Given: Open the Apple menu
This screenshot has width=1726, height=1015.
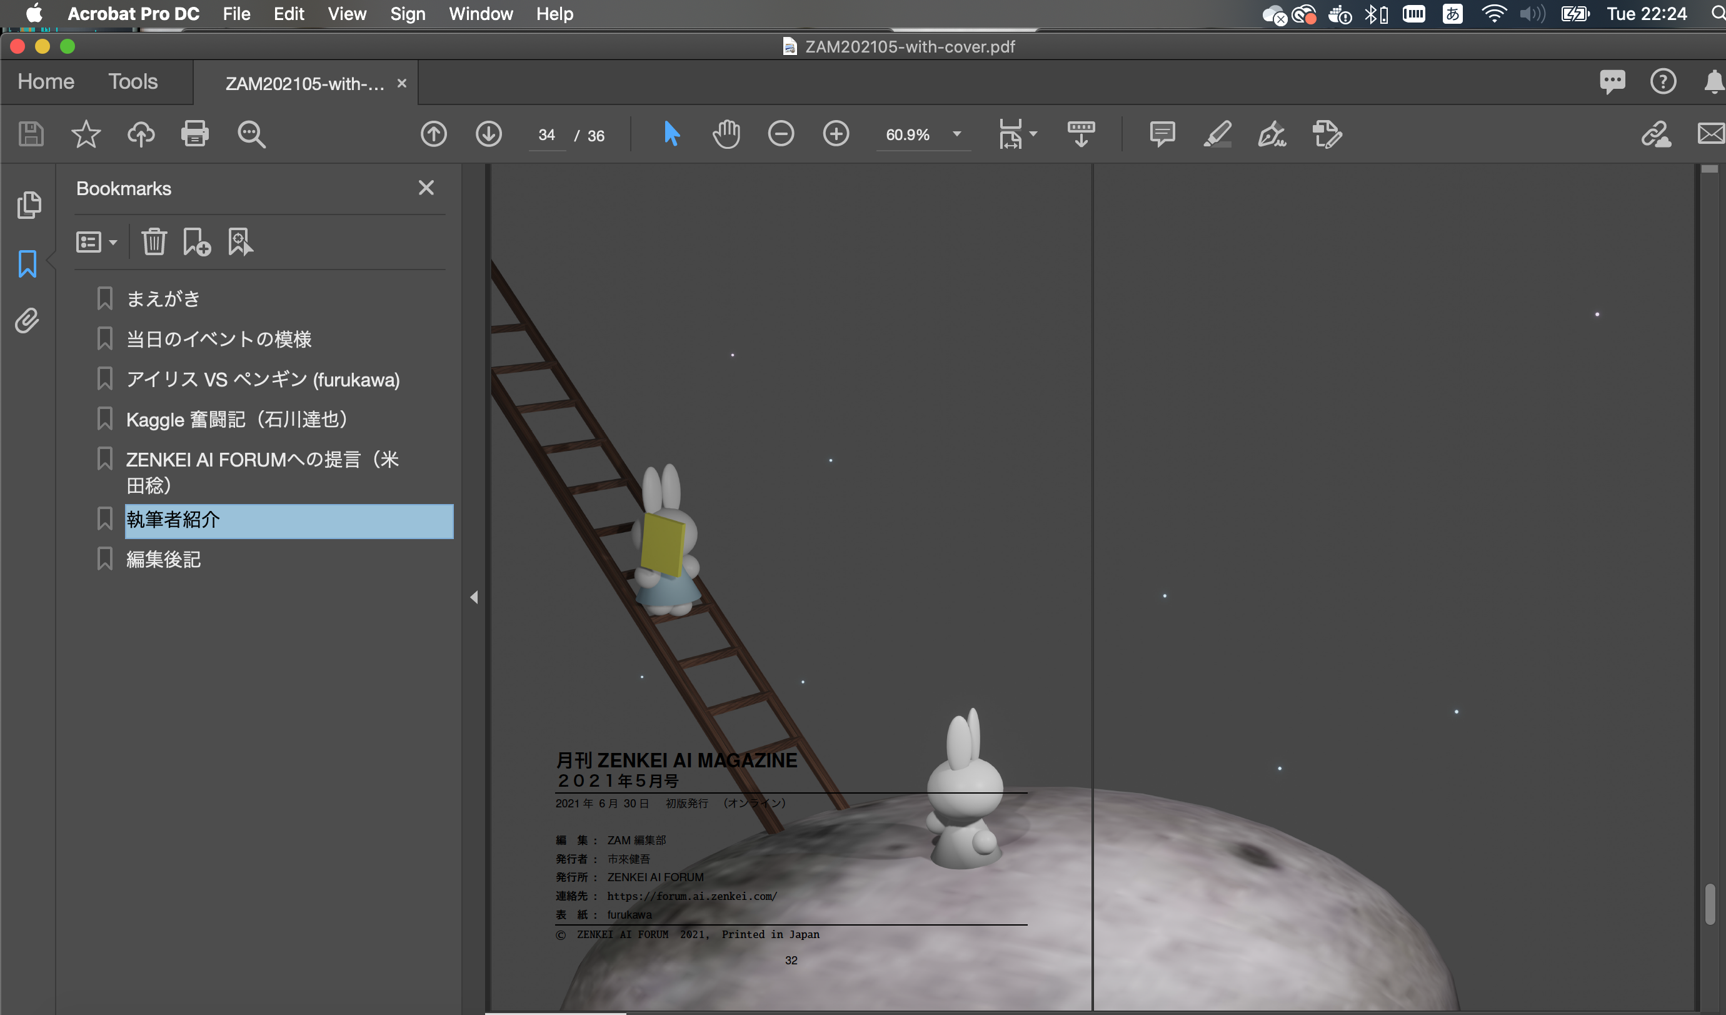Looking at the screenshot, I should [34, 14].
